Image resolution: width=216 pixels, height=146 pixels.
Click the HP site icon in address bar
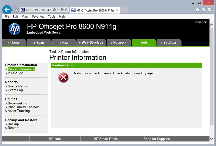coord(22,10)
